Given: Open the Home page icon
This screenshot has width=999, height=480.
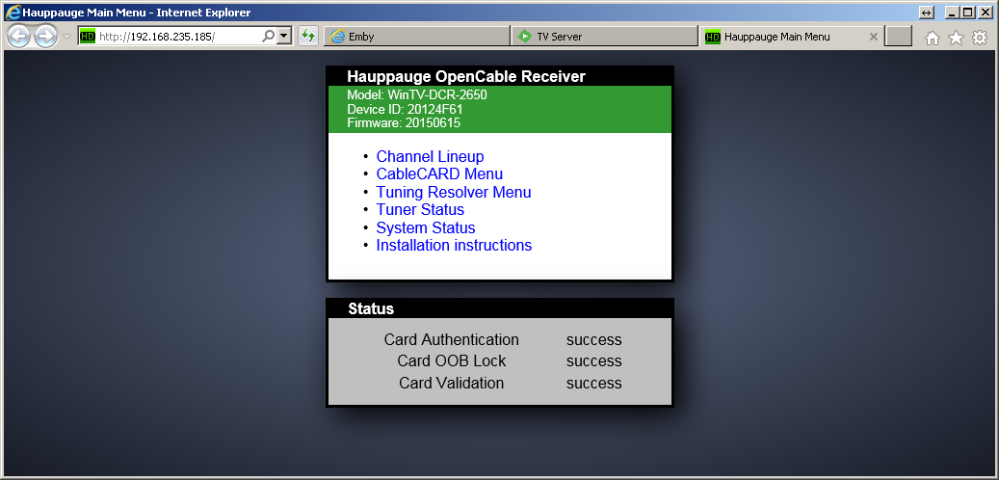Looking at the screenshot, I should click(x=933, y=39).
